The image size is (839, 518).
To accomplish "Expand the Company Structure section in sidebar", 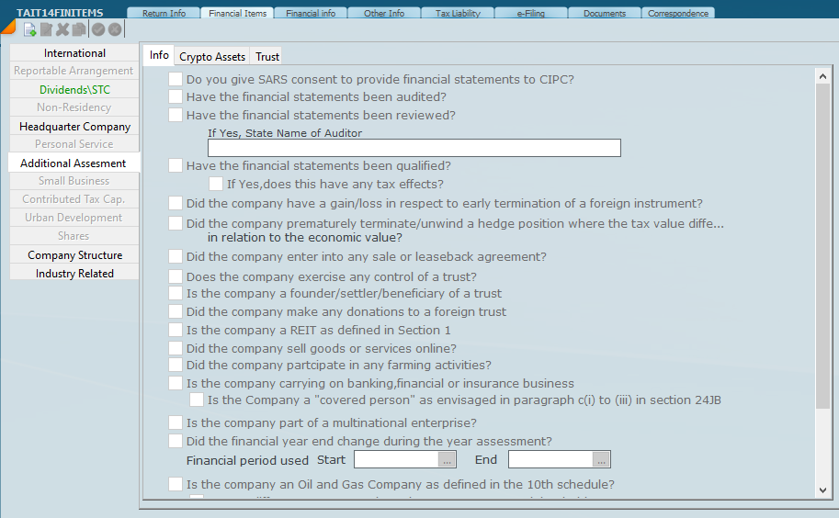I will coord(74,255).
